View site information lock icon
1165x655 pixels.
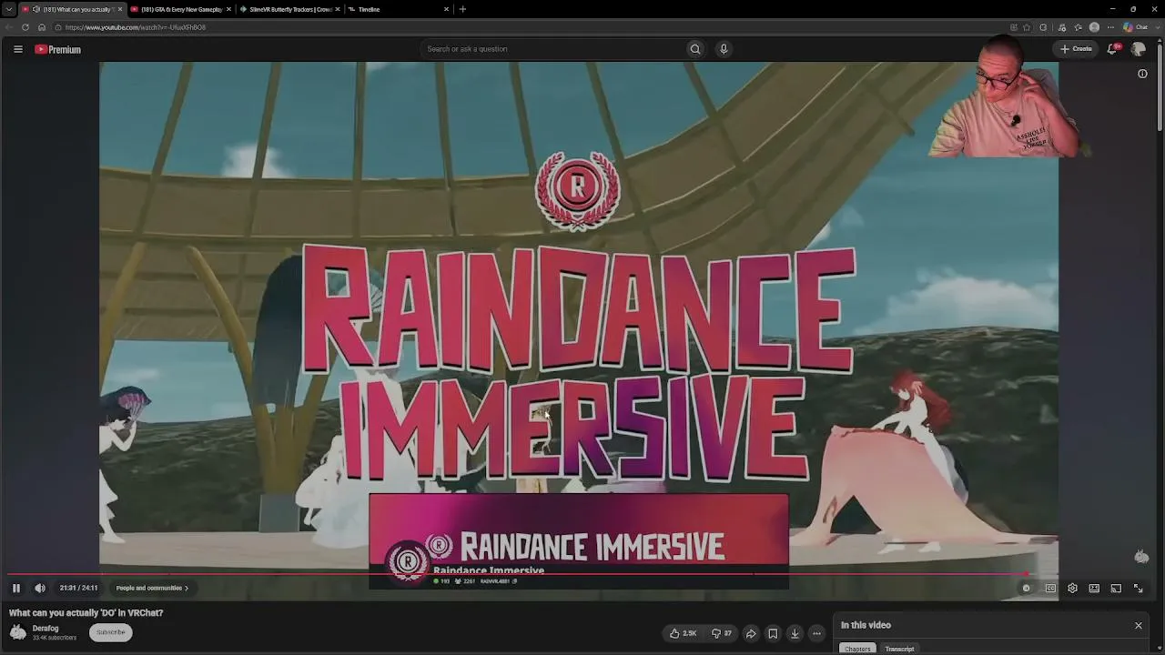[57, 27]
